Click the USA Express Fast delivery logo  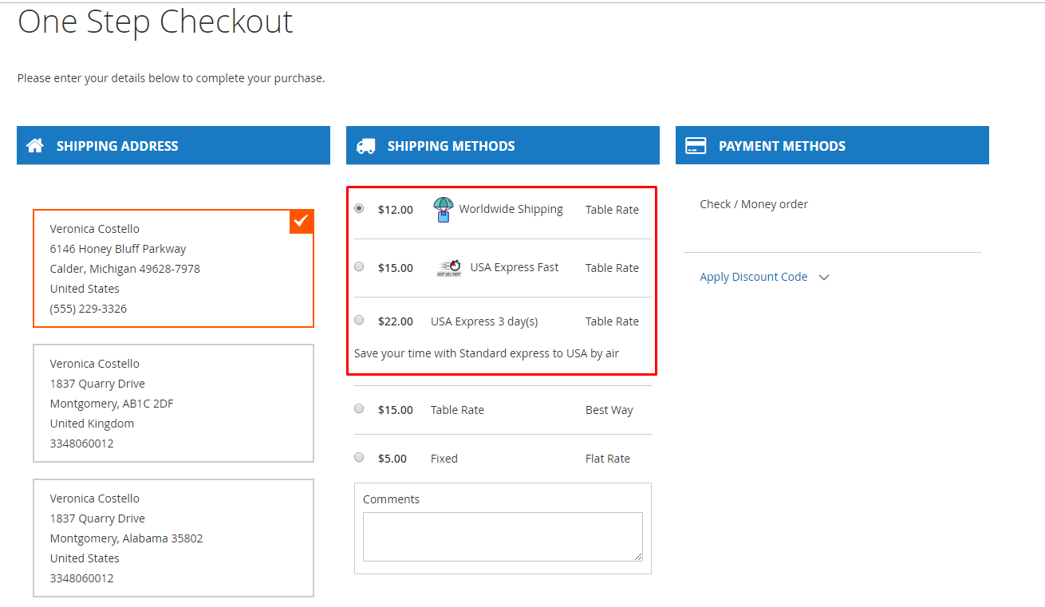(x=449, y=268)
